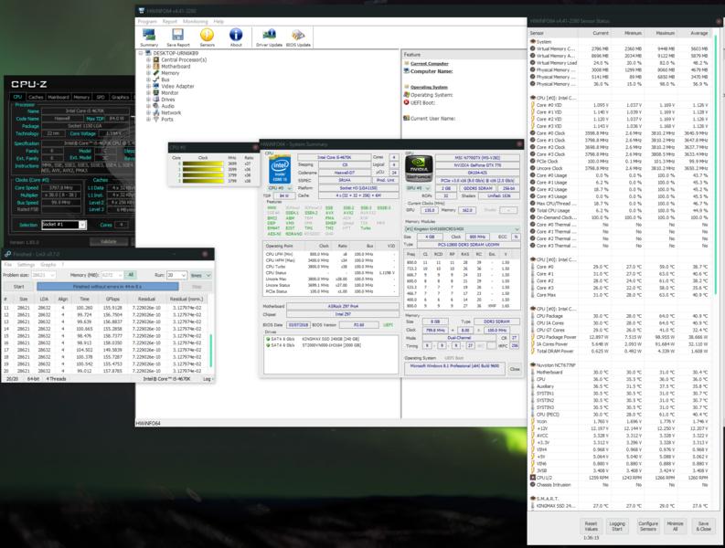Screen dimensions: 725x548
Task: Open the Program menu in HWiNFO64
Action: [147, 21]
